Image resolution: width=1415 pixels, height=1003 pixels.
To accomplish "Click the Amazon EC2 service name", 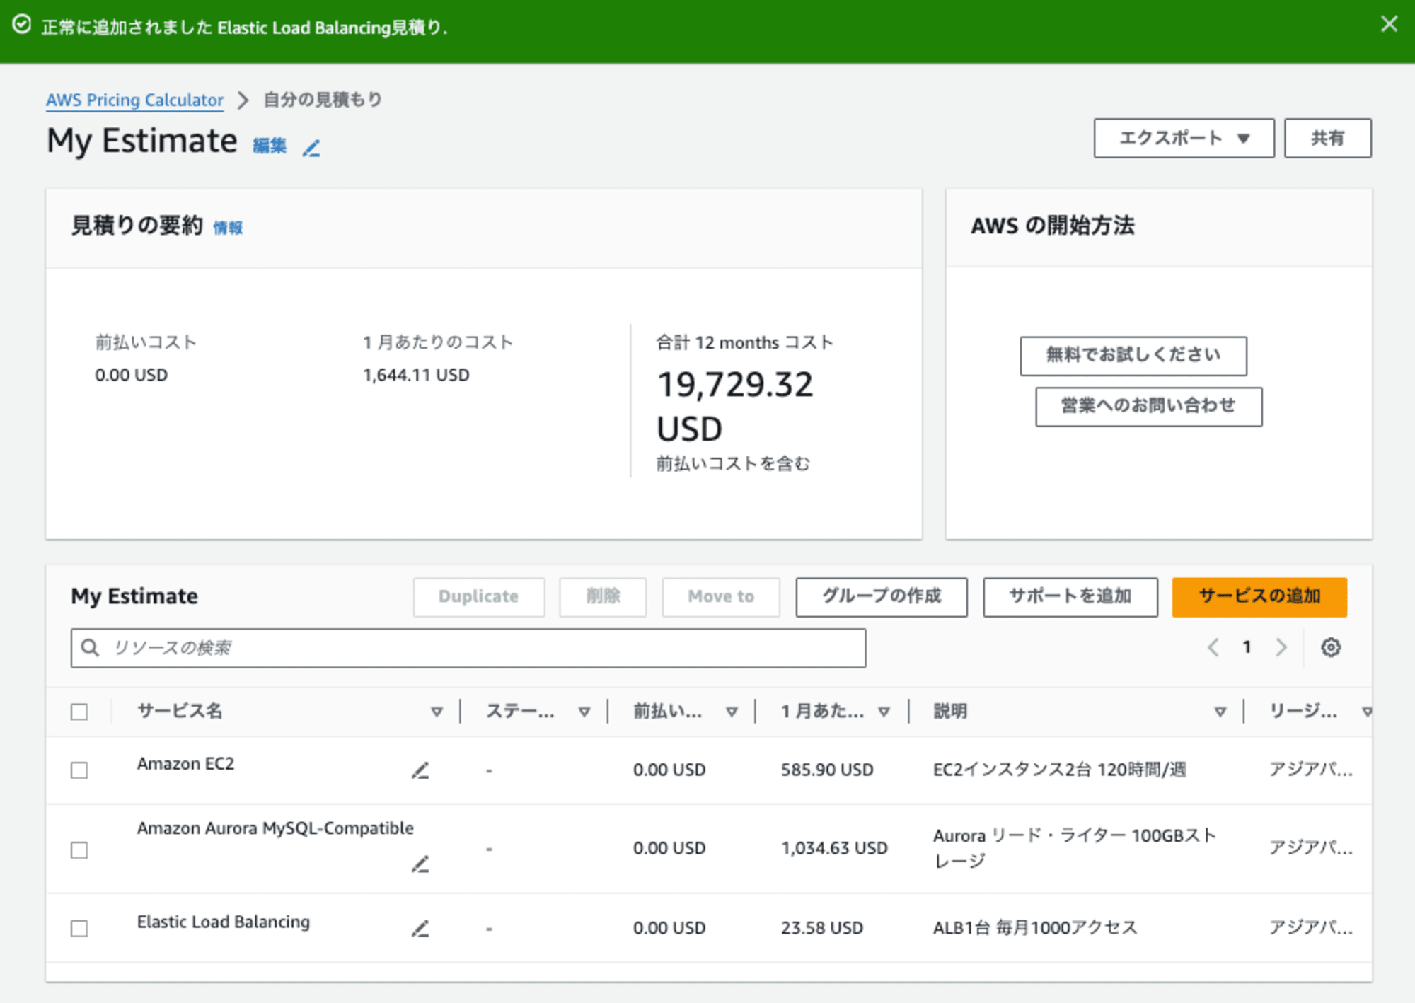I will (x=185, y=764).
